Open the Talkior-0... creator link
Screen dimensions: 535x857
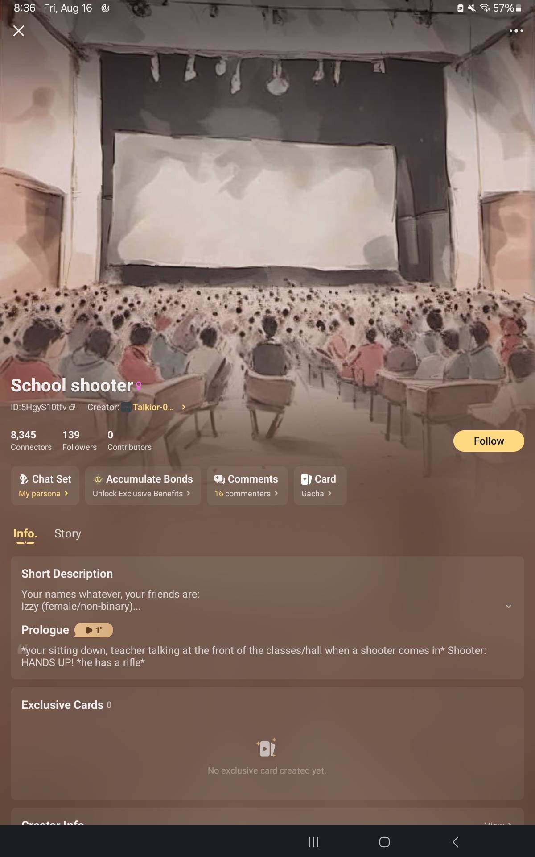point(153,407)
